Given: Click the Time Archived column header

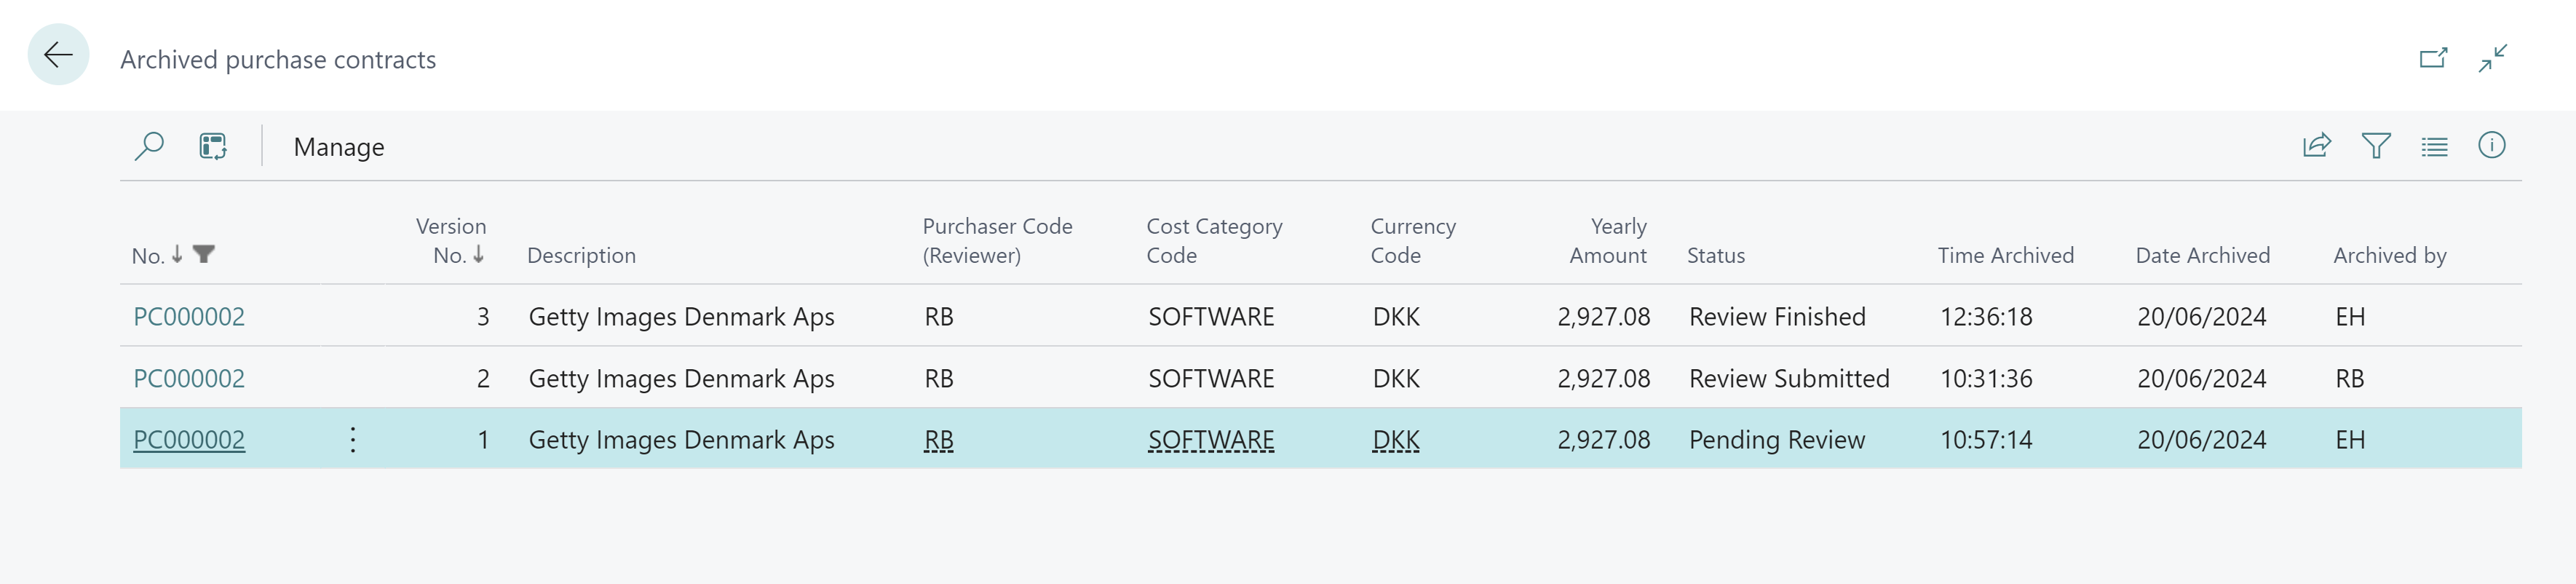Looking at the screenshot, I should click(2005, 255).
